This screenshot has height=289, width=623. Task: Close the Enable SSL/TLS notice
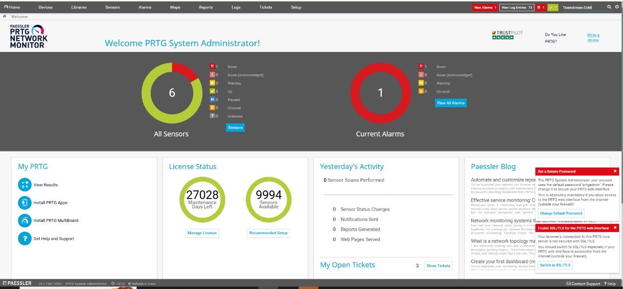(x=615, y=227)
